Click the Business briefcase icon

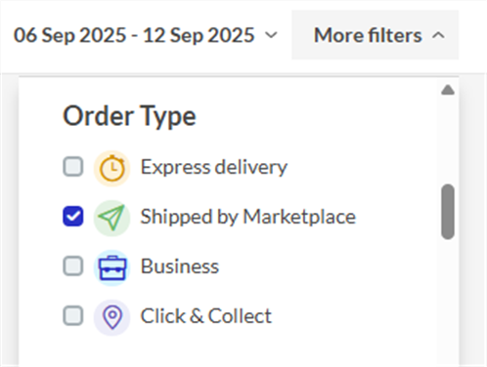(111, 267)
